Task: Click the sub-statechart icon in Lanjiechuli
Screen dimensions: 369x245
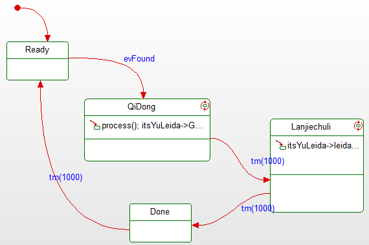Action: click(358, 126)
